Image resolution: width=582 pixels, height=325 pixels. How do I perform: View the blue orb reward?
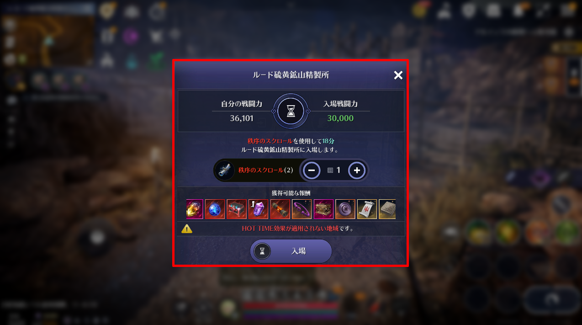click(x=215, y=209)
